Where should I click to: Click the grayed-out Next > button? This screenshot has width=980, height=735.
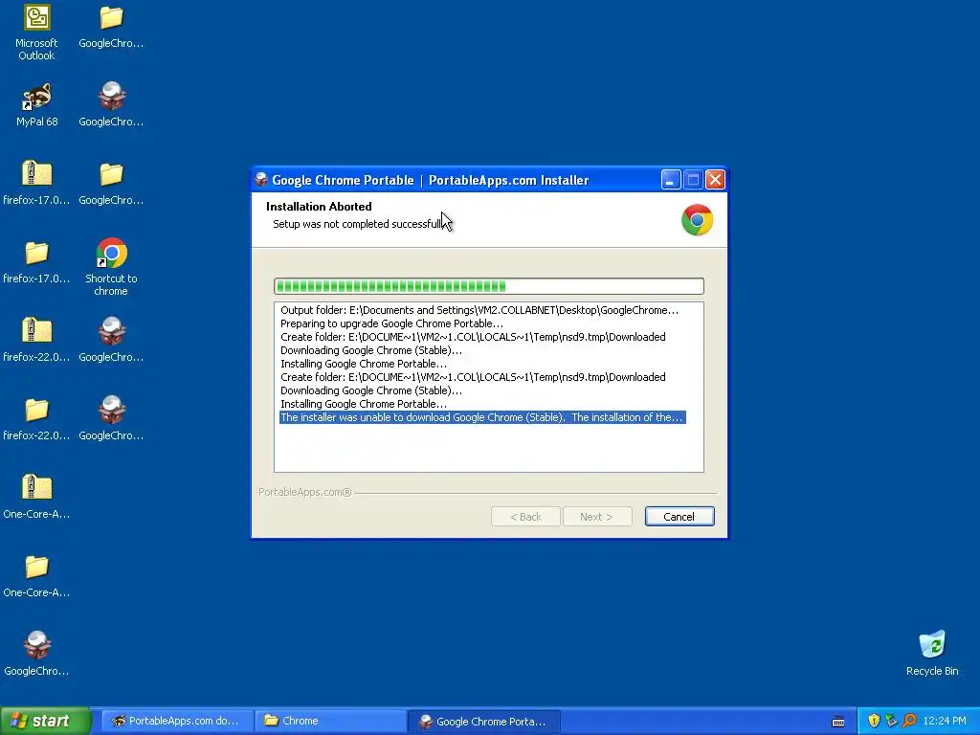[x=597, y=516]
